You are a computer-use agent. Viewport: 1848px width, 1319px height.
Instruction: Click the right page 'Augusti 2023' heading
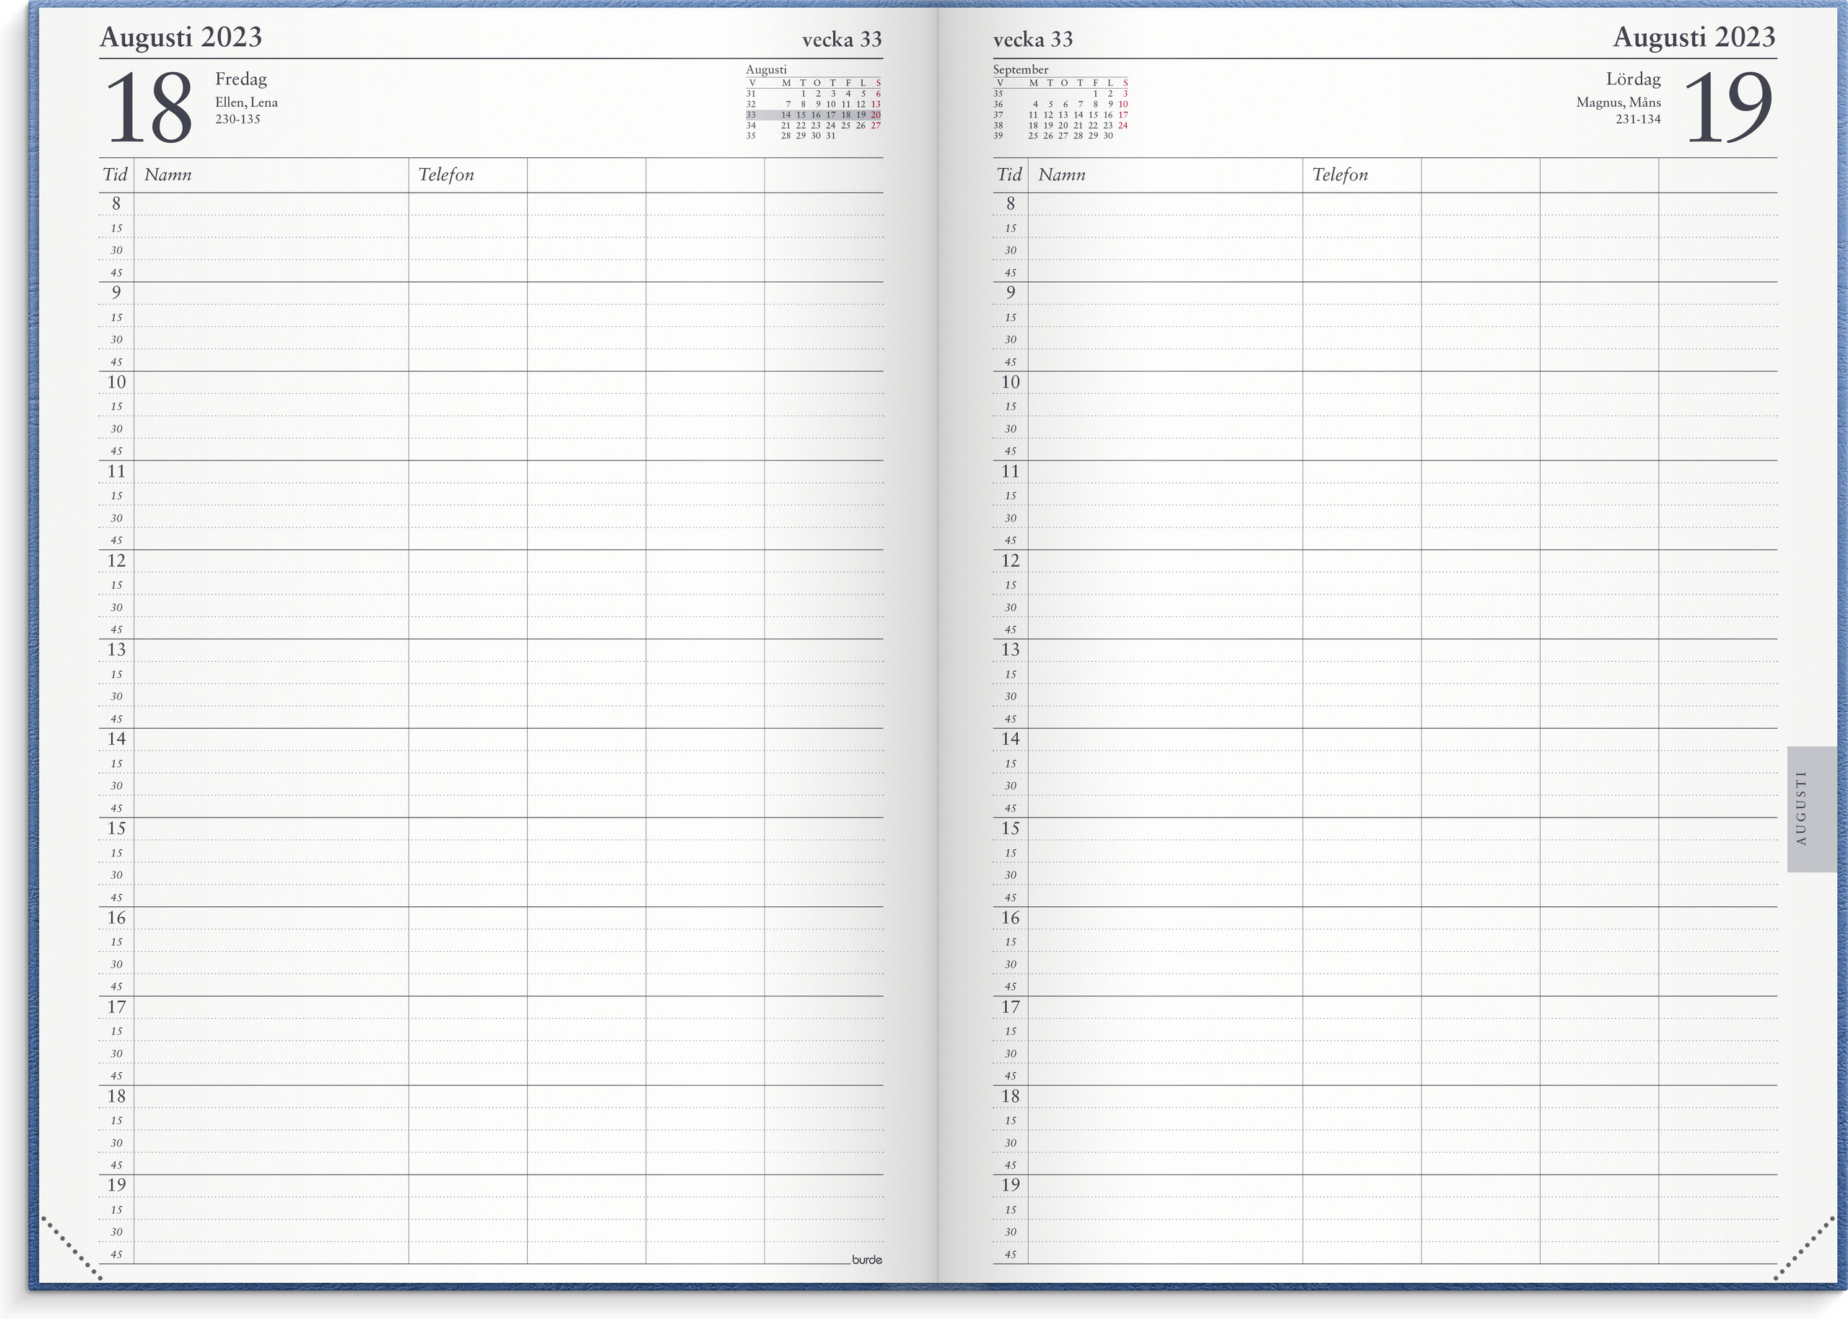(1694, 38)
